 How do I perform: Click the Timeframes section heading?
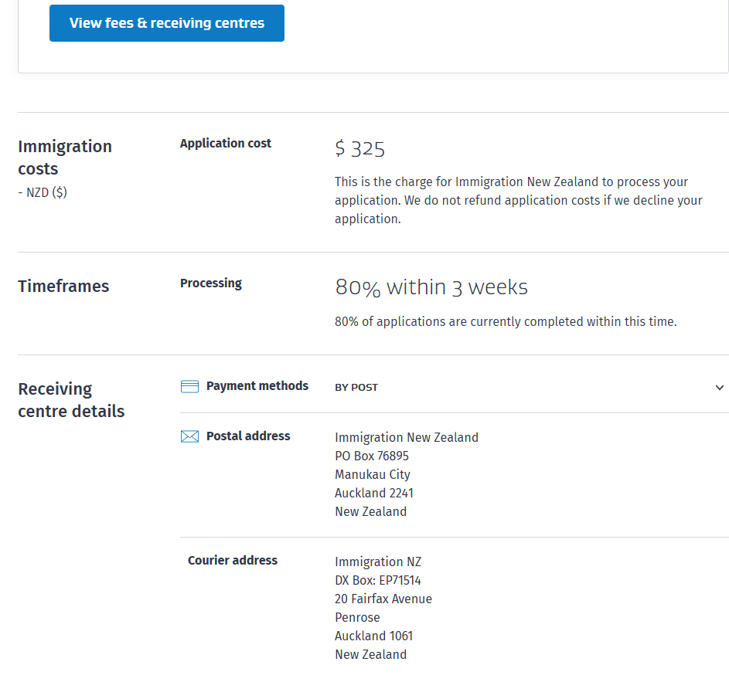click(x=63, y=287)
